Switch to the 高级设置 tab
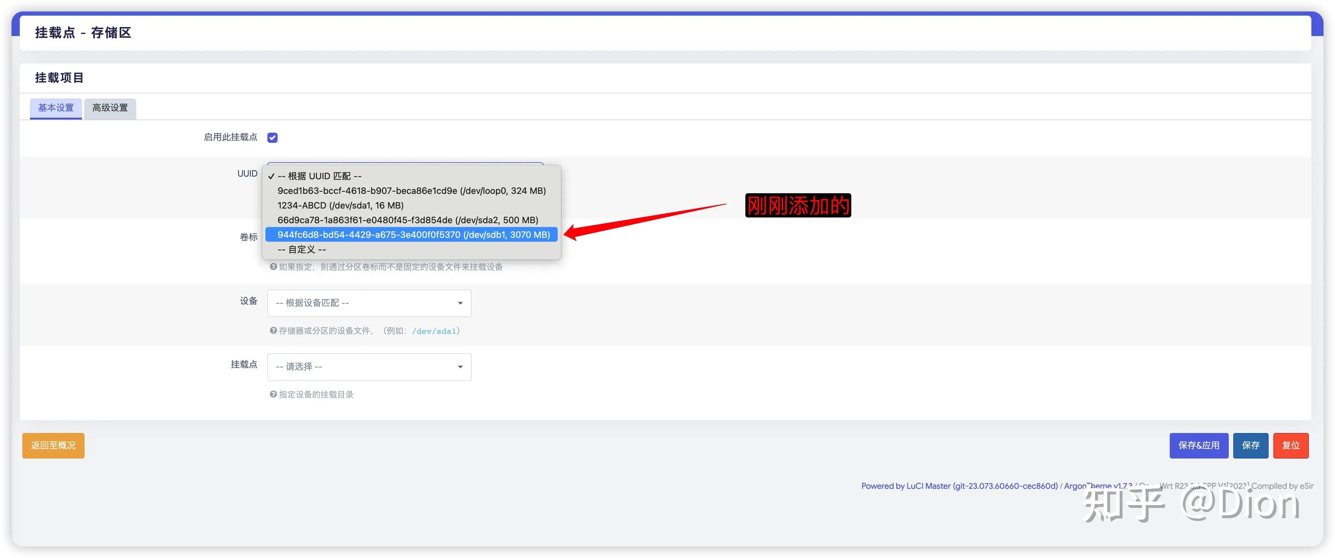1335x558 pixels. pos(110,108)
